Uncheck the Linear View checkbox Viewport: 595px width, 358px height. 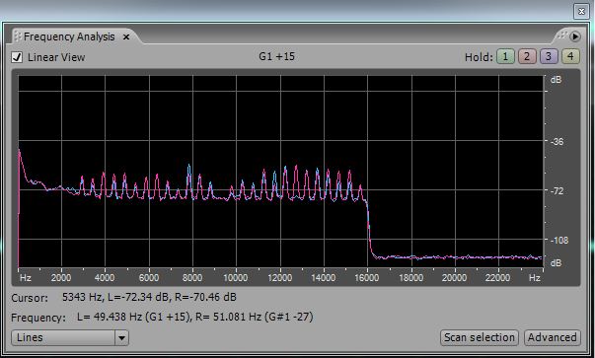coord(17,57)
